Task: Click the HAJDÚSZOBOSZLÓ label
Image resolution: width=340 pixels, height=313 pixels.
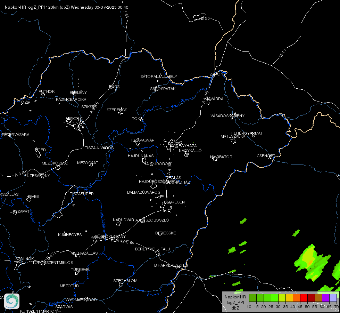Action: [x=151, y=220]
